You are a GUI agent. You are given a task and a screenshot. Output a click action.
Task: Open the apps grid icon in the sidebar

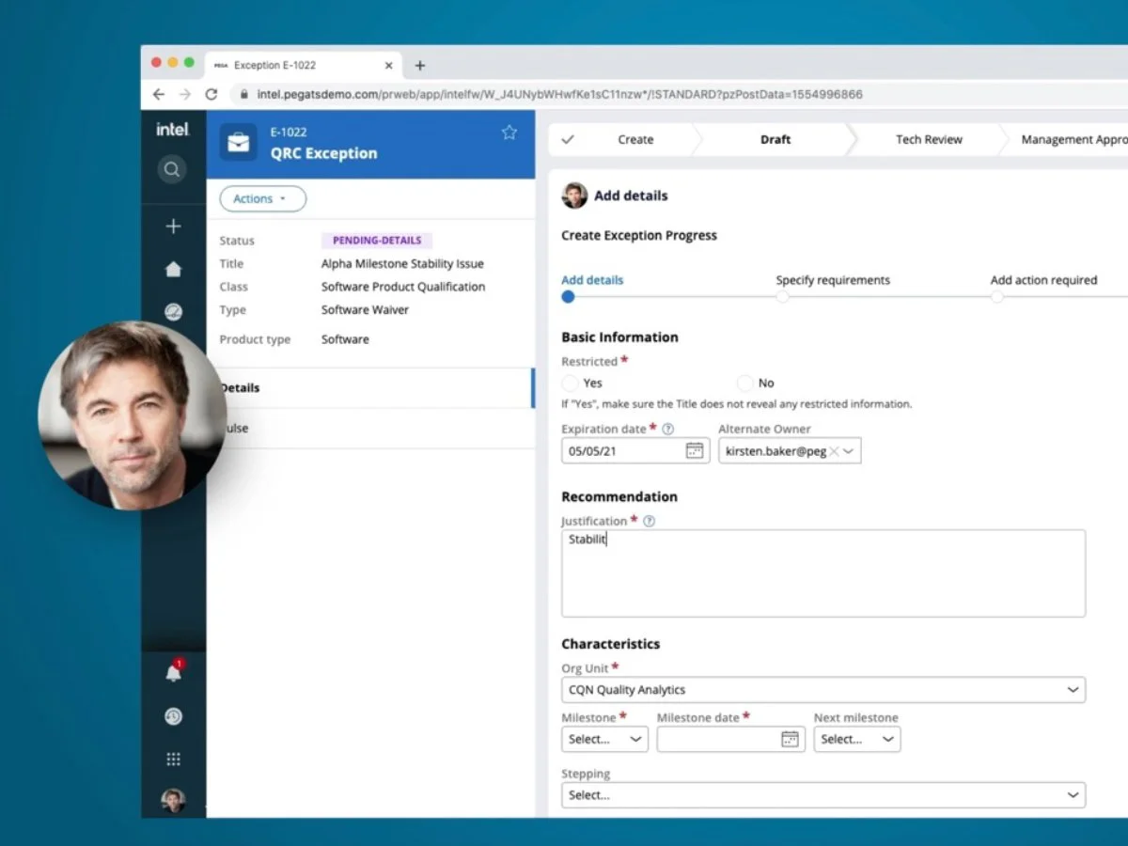[172, 759]
